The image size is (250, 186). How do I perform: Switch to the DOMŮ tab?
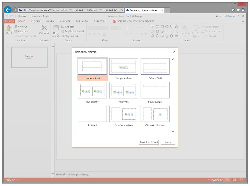click(x=22, y=21)
